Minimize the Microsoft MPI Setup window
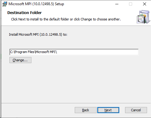Viewport: 151px width, 118px height. 117,4
